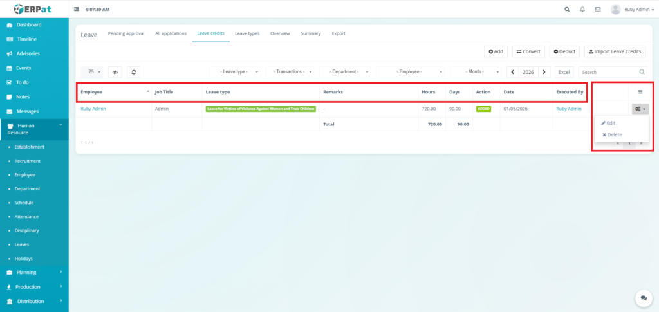Click the Search input field
659x312 pixels.
pyautogui.click(x=608, y=72)
